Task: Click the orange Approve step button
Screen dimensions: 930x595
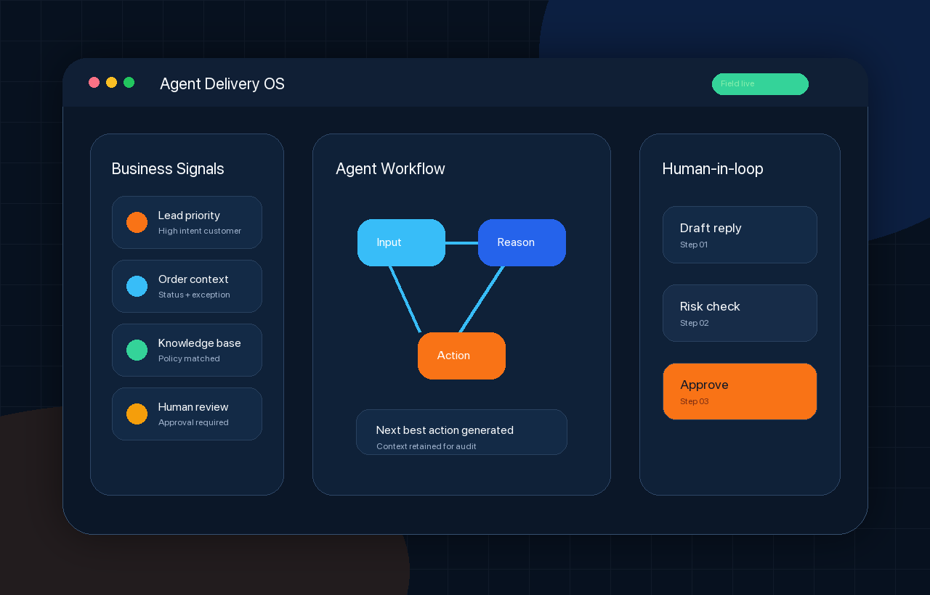Action: pos(740,391)
